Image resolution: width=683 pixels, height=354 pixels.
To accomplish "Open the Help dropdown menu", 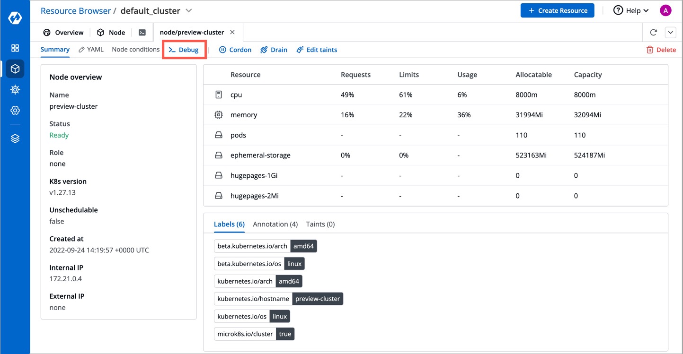I will click(x=631, y=10).
